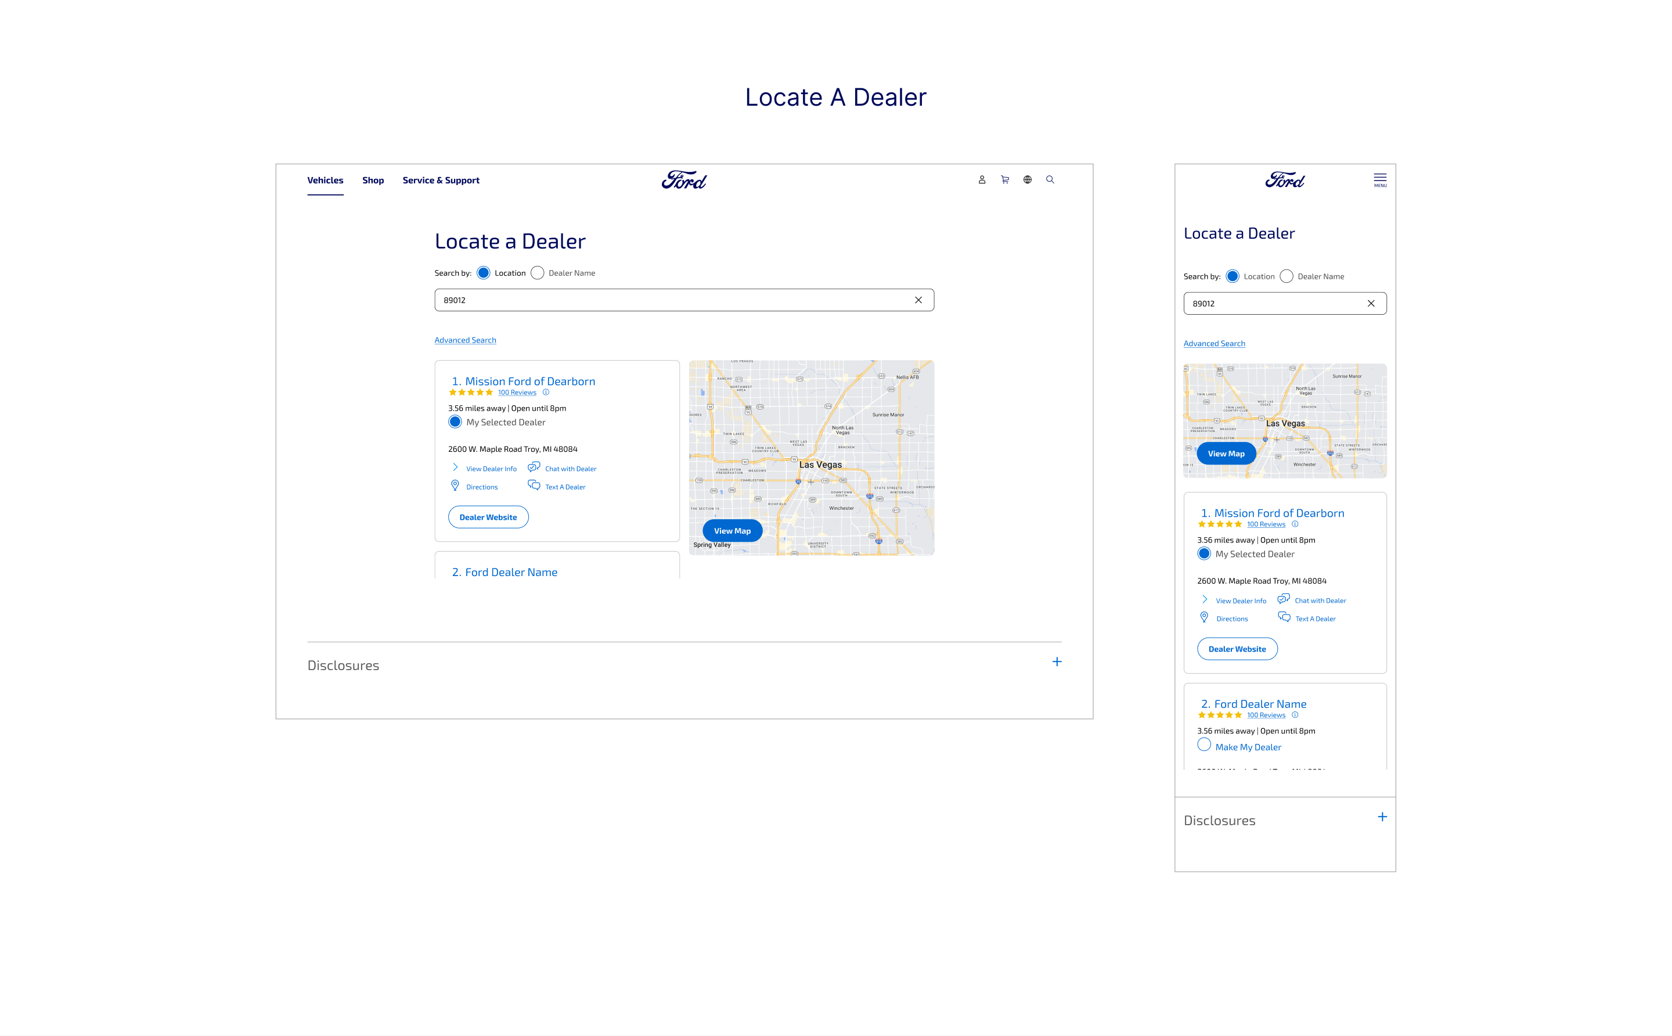Select desktop Location search radio button
Screen dimensions: 1672x1036
pos(484,273)
